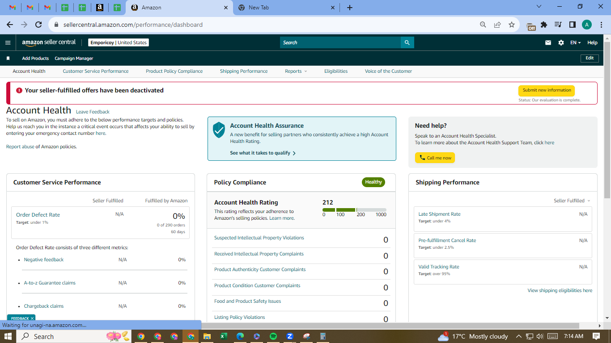Open the Chrome profile avatar A
The height and width of the screenshot is (343, 611).
click(587, 25)
